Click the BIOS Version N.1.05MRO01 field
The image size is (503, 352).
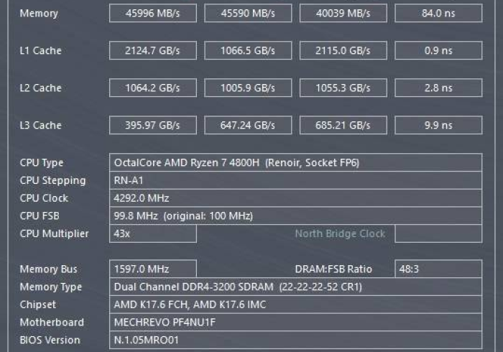(x=295, y=340)
